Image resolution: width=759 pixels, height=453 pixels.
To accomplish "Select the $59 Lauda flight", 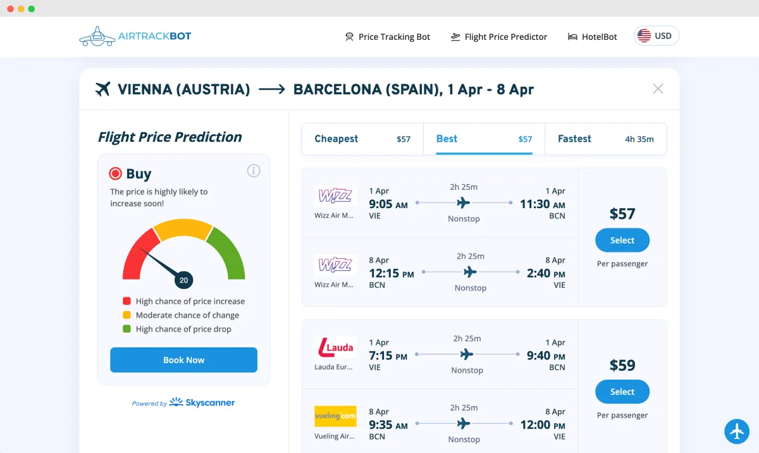I will coord(622,392).
